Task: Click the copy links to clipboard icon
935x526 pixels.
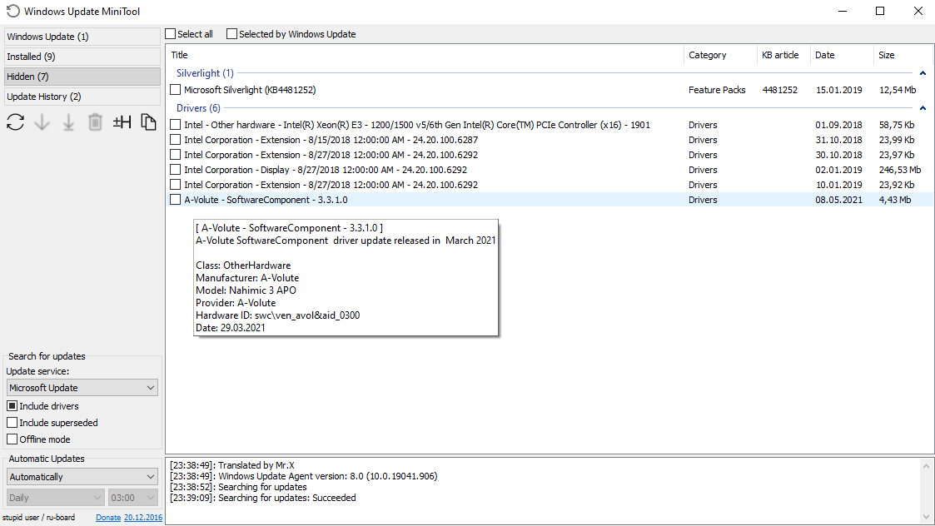Action: pyautogui.click(x=148, y=122)
